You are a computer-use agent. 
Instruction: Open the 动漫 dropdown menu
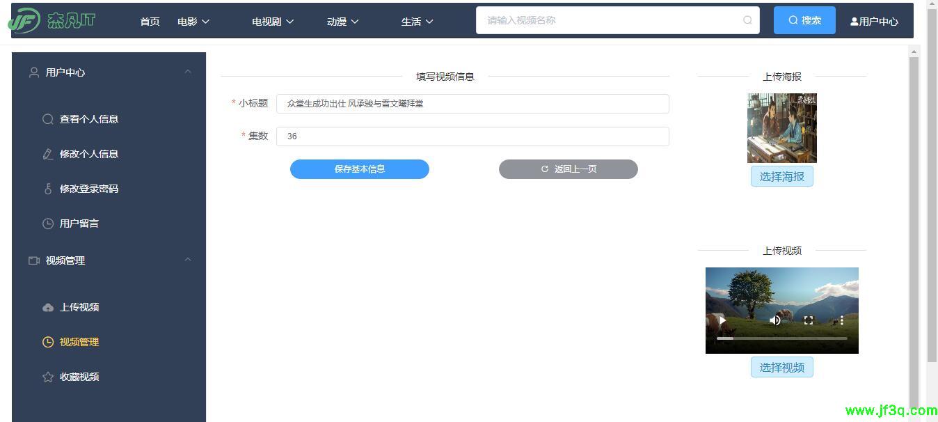point(342,21)
